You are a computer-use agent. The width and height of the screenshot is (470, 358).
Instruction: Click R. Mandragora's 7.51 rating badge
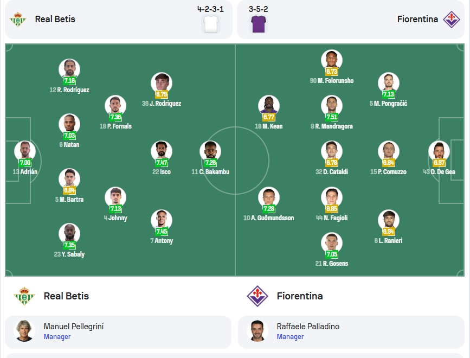click(332, 117)
